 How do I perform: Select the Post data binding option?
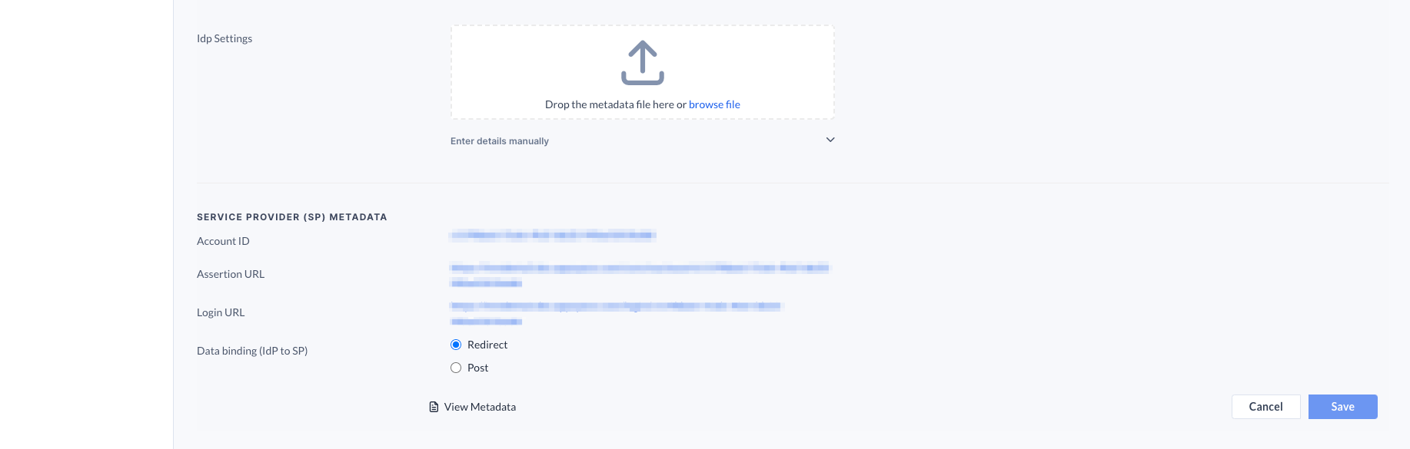[456, 368]
